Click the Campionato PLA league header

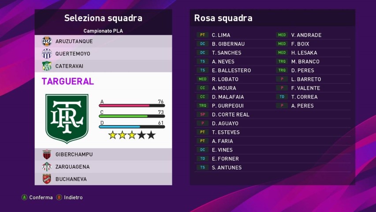pos(103,31)
